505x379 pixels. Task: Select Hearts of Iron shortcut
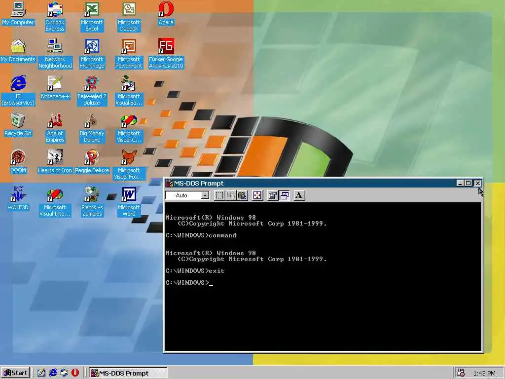point(55,162)
